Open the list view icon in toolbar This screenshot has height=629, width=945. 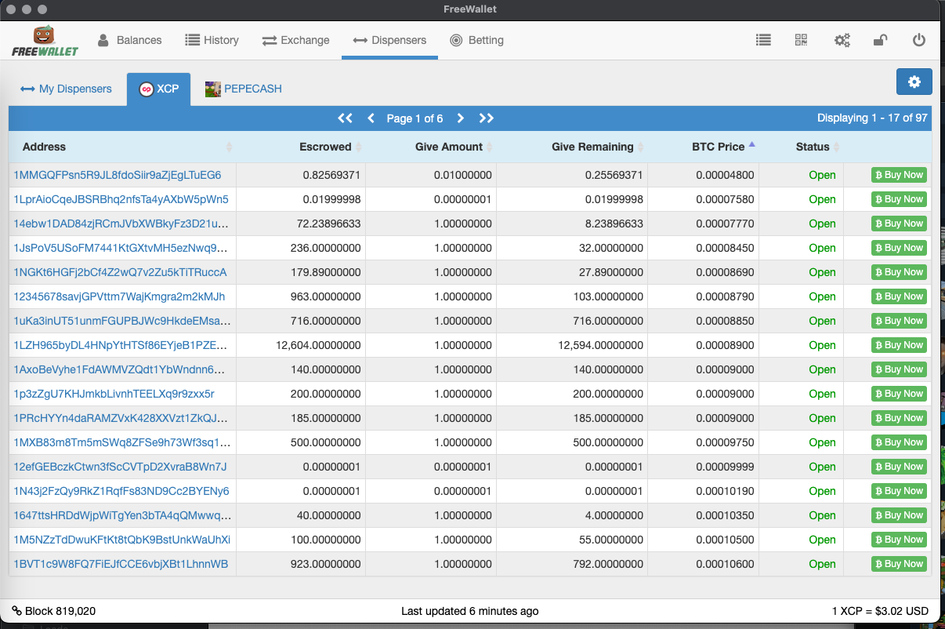(763, 40)
